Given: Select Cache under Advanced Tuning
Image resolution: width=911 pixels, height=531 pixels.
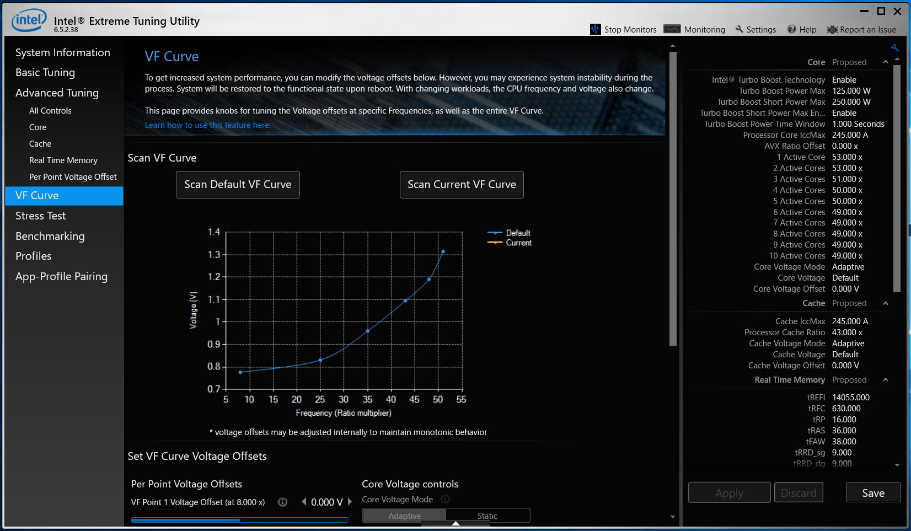Looking at the screenshot, I should tap(40, 143).
